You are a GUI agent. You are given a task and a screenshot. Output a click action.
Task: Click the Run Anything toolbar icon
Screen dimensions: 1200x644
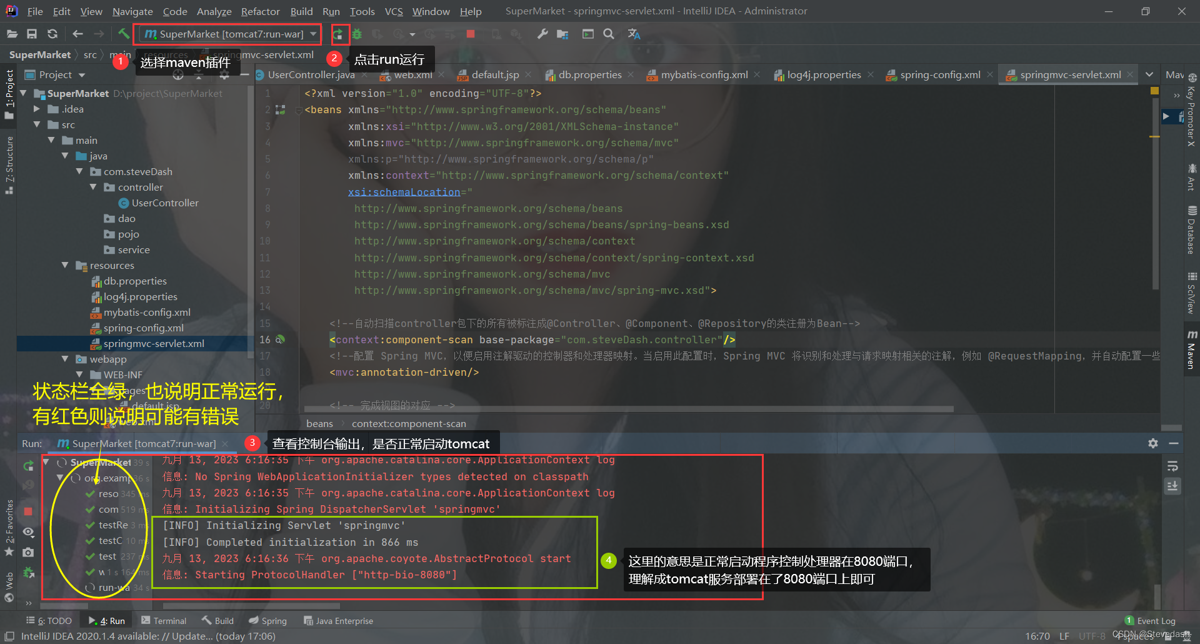[x=588, y=34]
